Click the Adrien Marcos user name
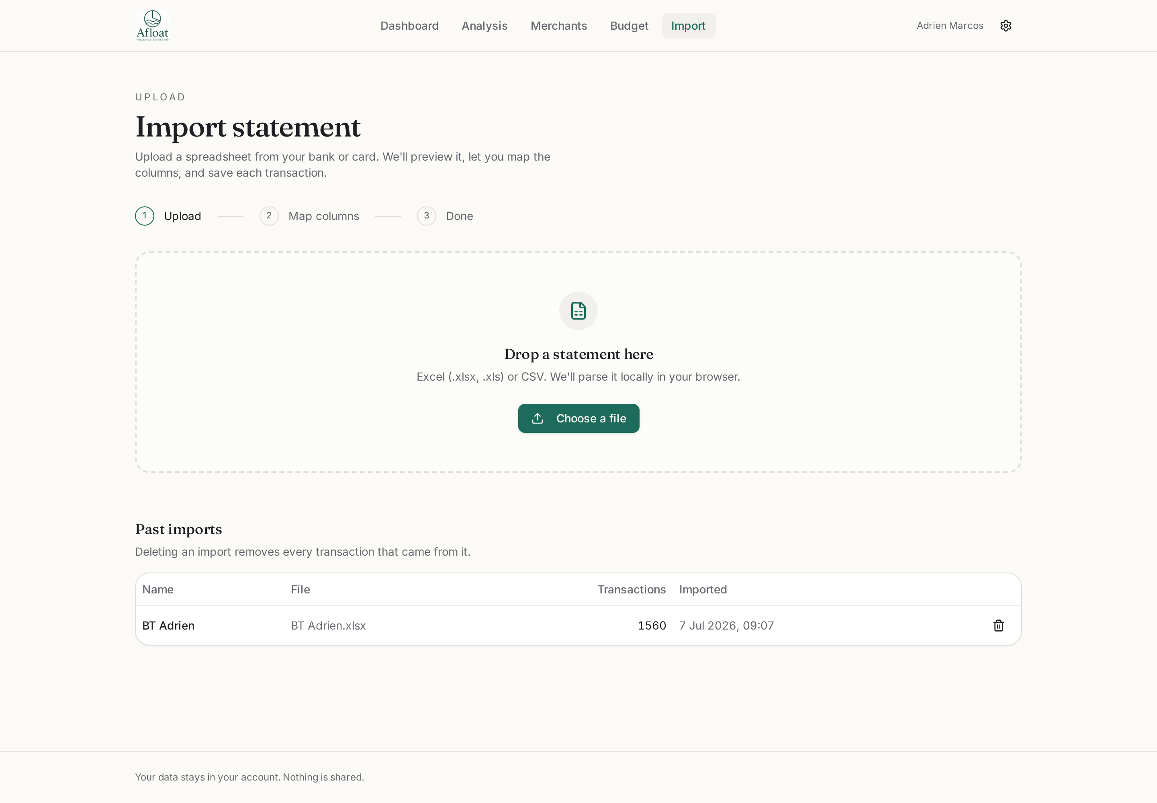 [x=950, y=26]
